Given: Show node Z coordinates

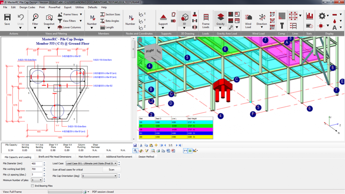Looking at the screenshot, I should click(142, 28).
